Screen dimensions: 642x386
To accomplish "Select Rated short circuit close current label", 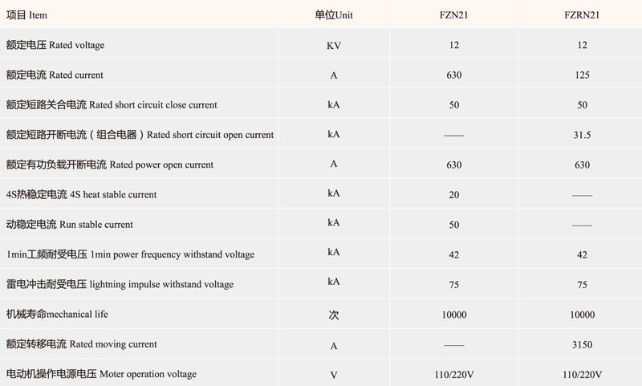I will 112,105.
